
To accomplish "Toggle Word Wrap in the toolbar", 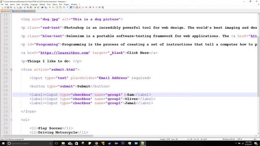I will point(64,7).
